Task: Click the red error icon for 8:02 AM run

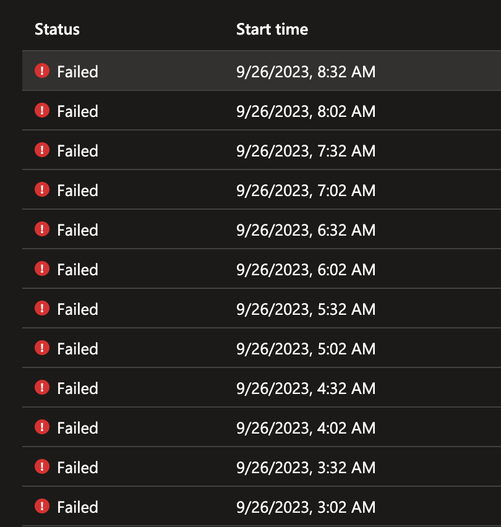Action: coord(42,111)
